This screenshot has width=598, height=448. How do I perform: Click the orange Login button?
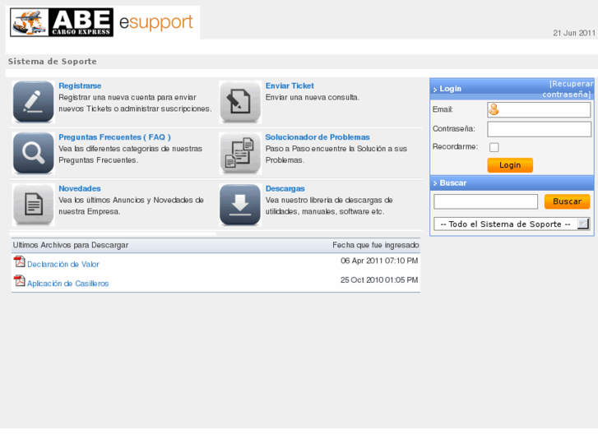(x=510, y=165)
